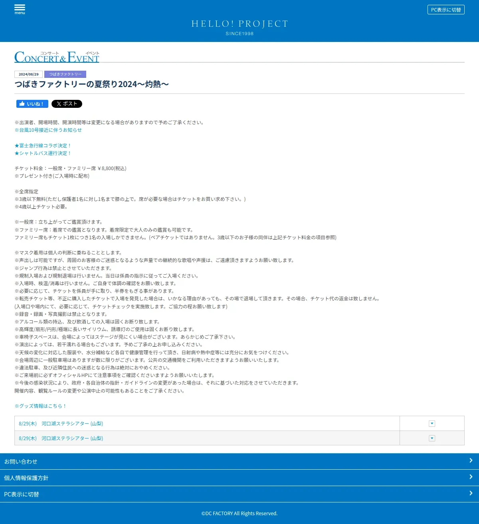479x524 pixels.
Task: Open the お問い合わせ footer item
Action: [x=239, y=461]
